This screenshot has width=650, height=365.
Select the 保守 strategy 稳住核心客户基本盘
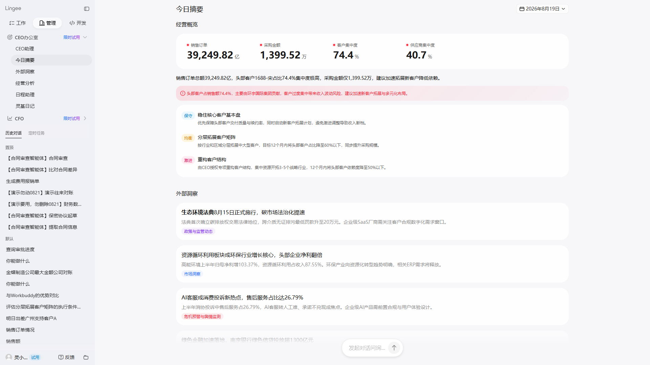pos(372,119)
